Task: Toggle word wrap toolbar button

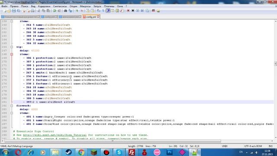Action: click(98, 11)
